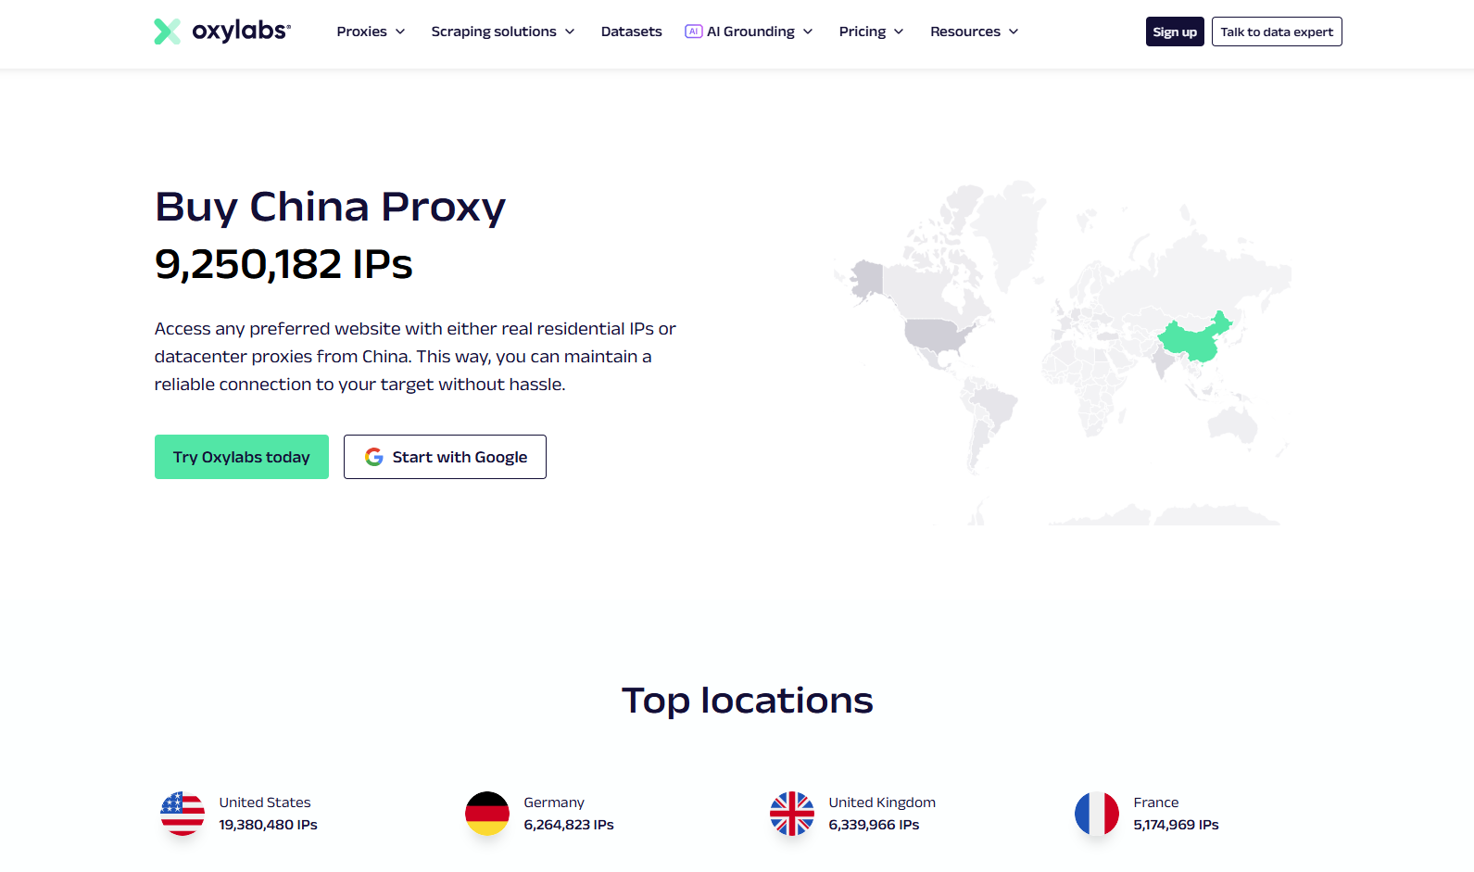Click the Germany flag icon
This screenshot has width=1474, height=872.
click(487, 814)
